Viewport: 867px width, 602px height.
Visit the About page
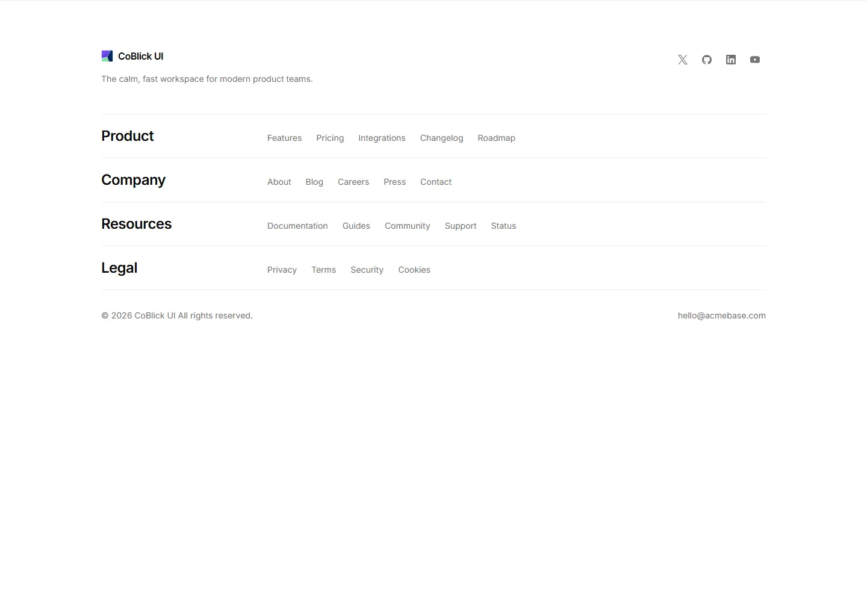(x=279, y=182)
